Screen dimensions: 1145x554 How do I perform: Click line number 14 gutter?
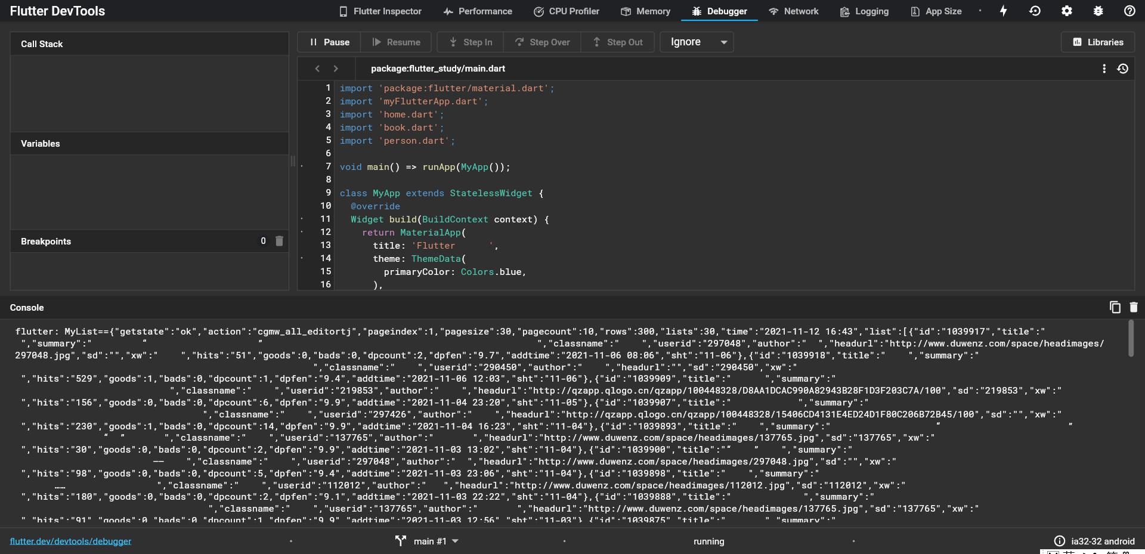pos(325,258)
